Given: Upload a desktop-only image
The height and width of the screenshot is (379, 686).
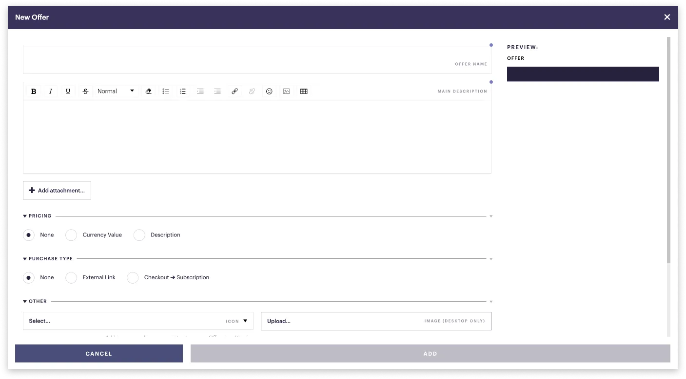Looking at the screenshot, I should [x=376, y=321].
